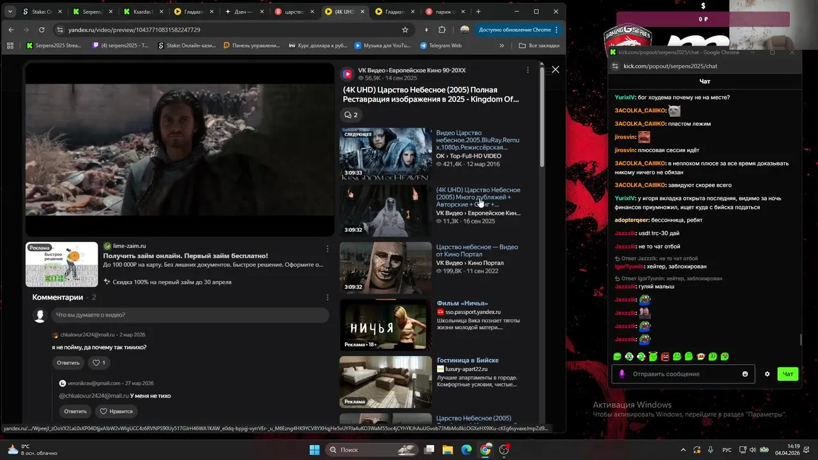Viewport: 818px width, 460px height.
Task: Open Царство небесное Кино Портал mask thumbnail
Action: click(x=385, y=268)
